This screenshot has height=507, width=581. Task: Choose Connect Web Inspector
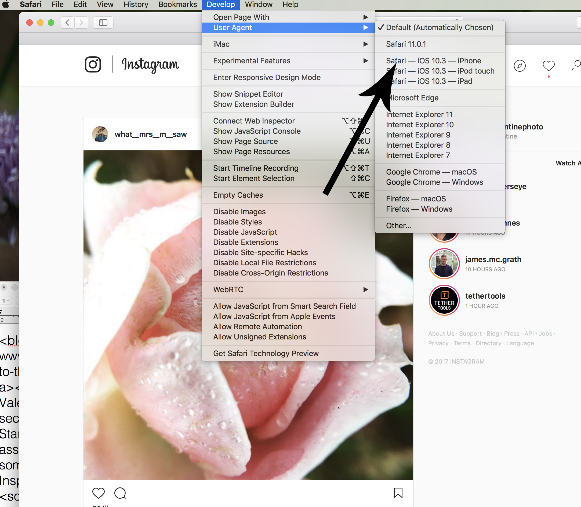point(288,121)
